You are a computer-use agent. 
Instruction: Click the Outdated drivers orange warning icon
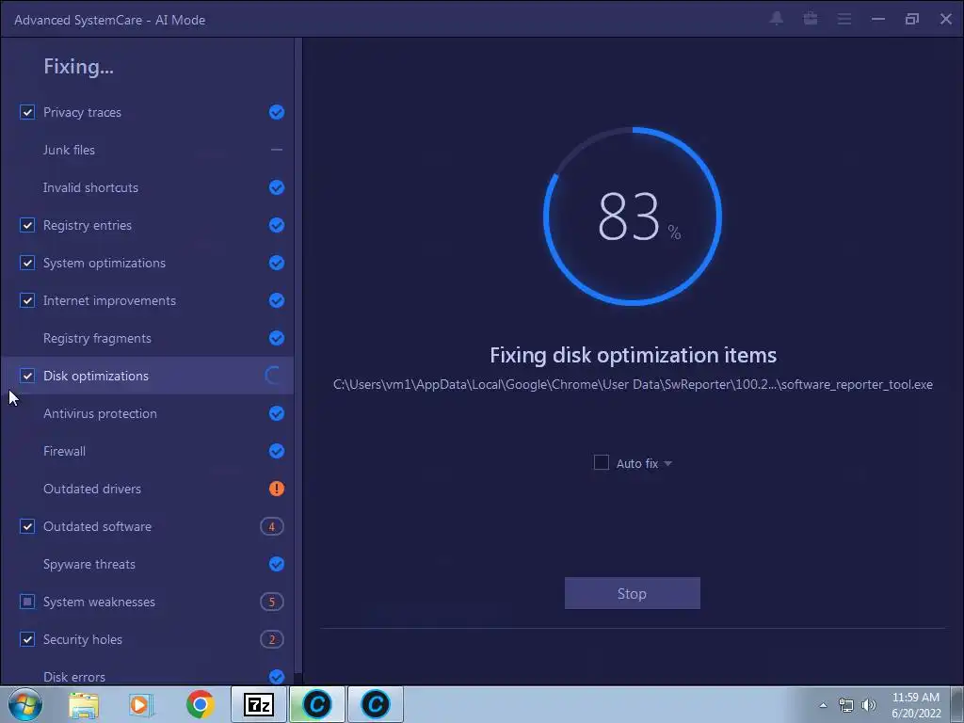277,489
